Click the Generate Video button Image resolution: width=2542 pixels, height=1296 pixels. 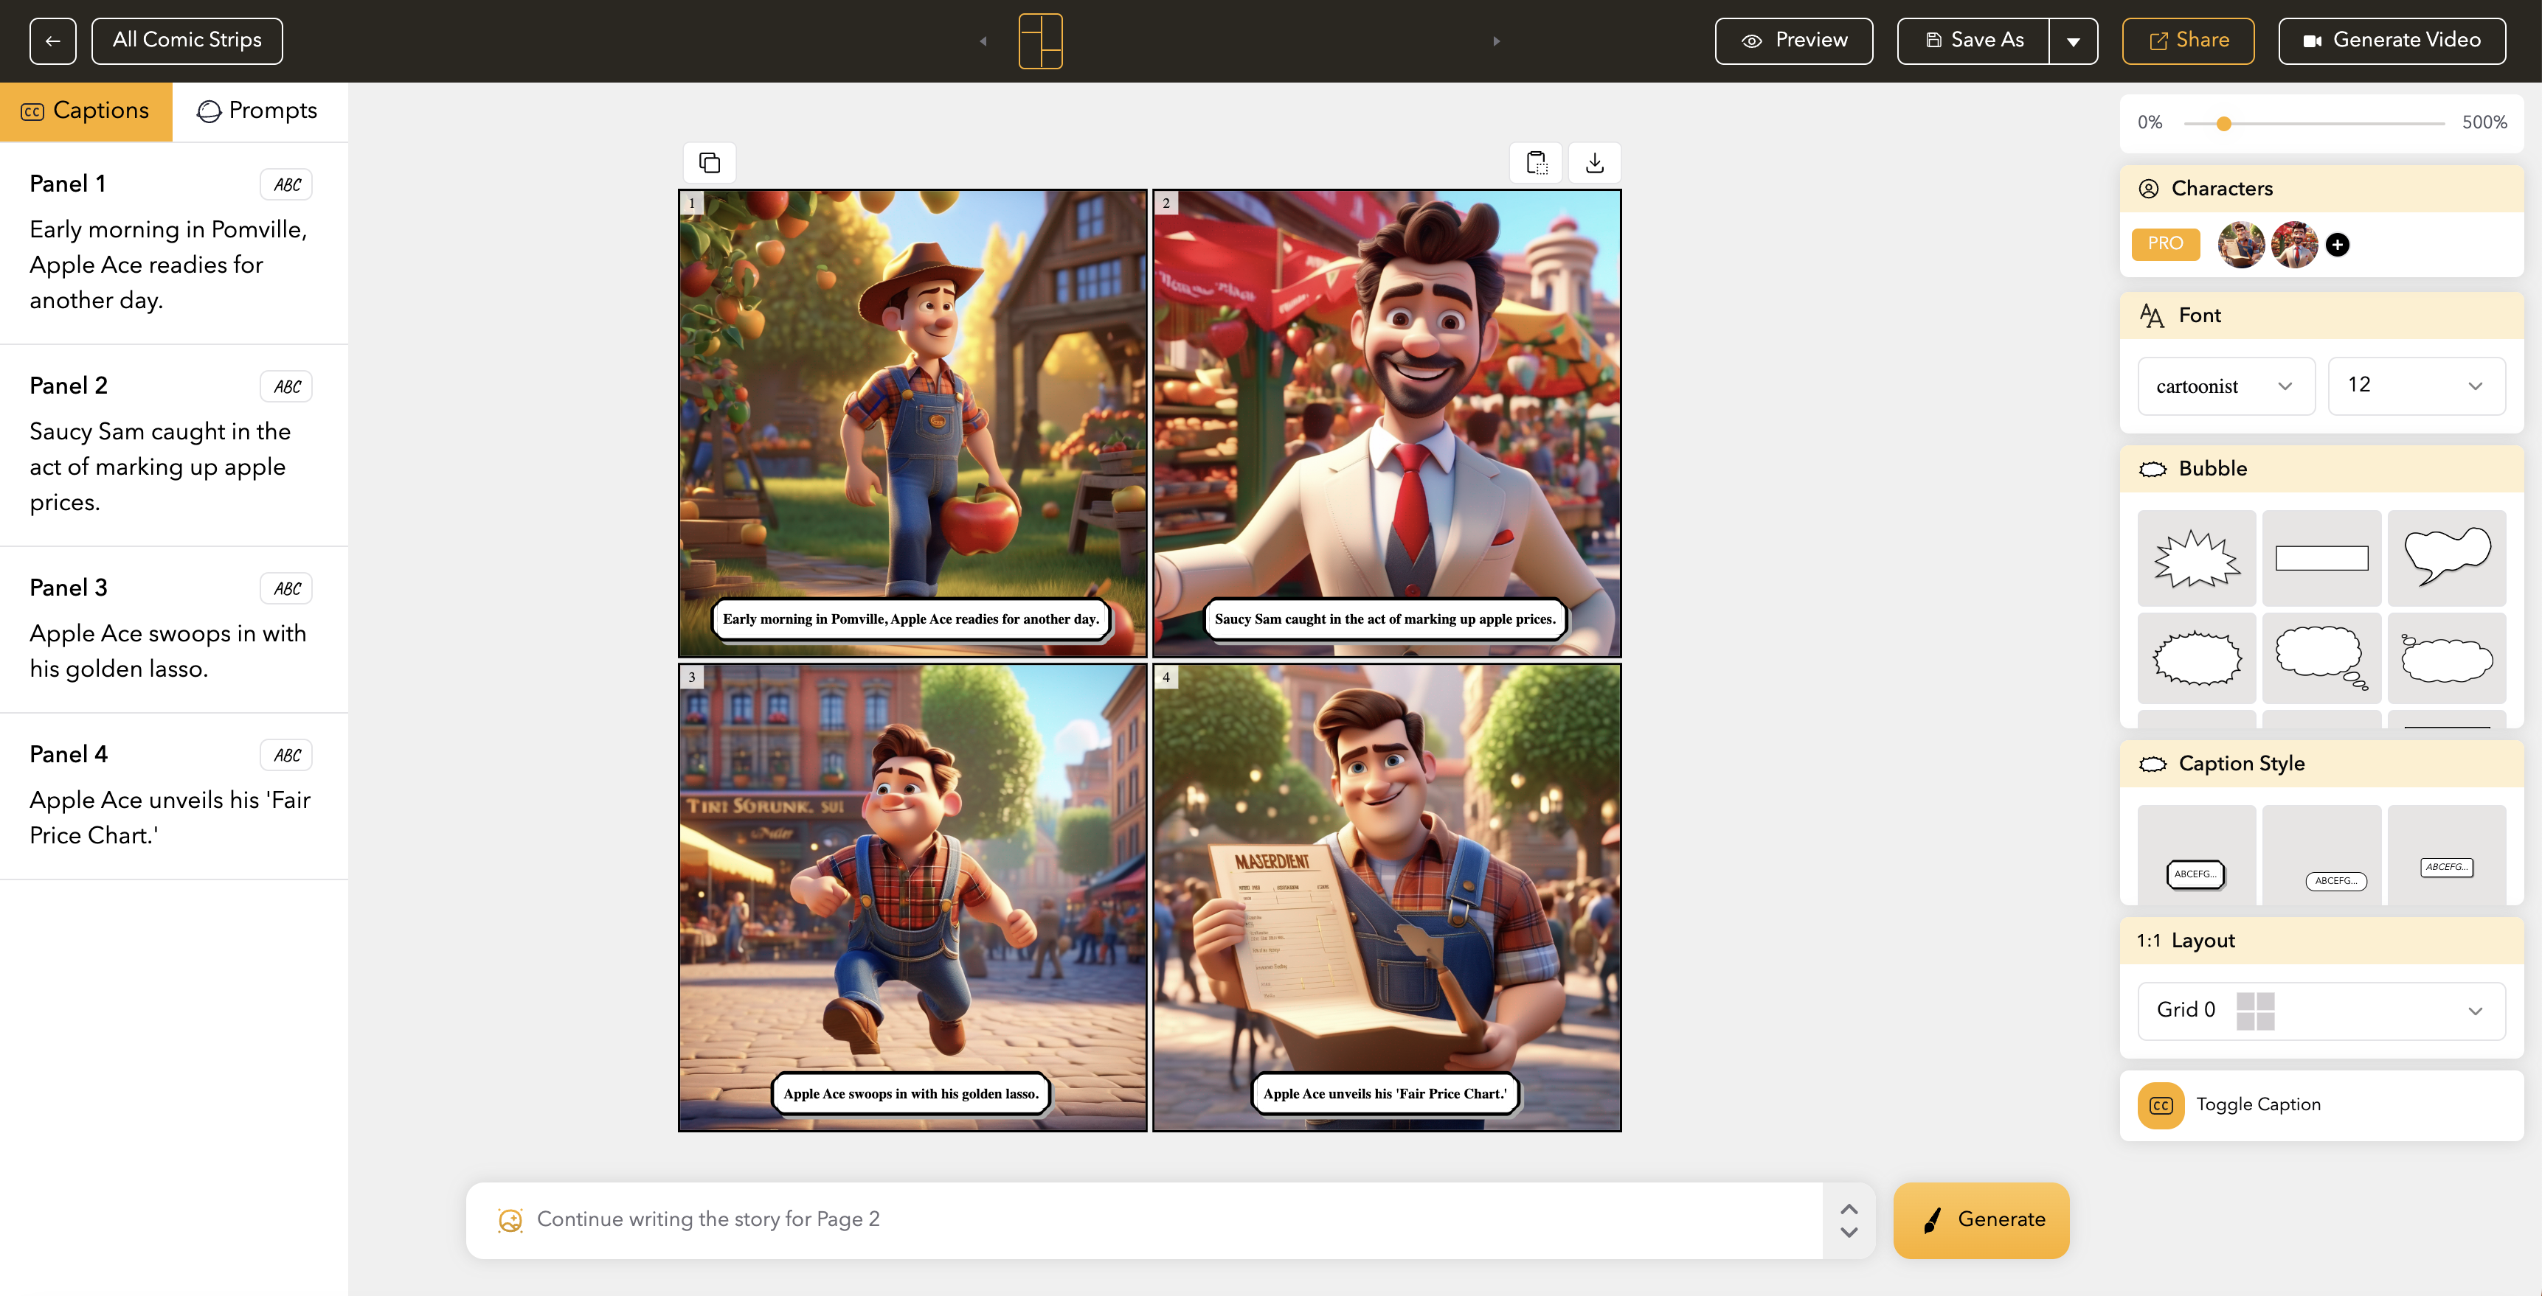2391,41
